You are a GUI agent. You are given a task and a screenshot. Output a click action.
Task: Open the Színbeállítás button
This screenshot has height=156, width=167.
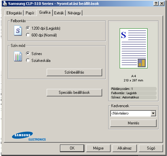(74, 72)
